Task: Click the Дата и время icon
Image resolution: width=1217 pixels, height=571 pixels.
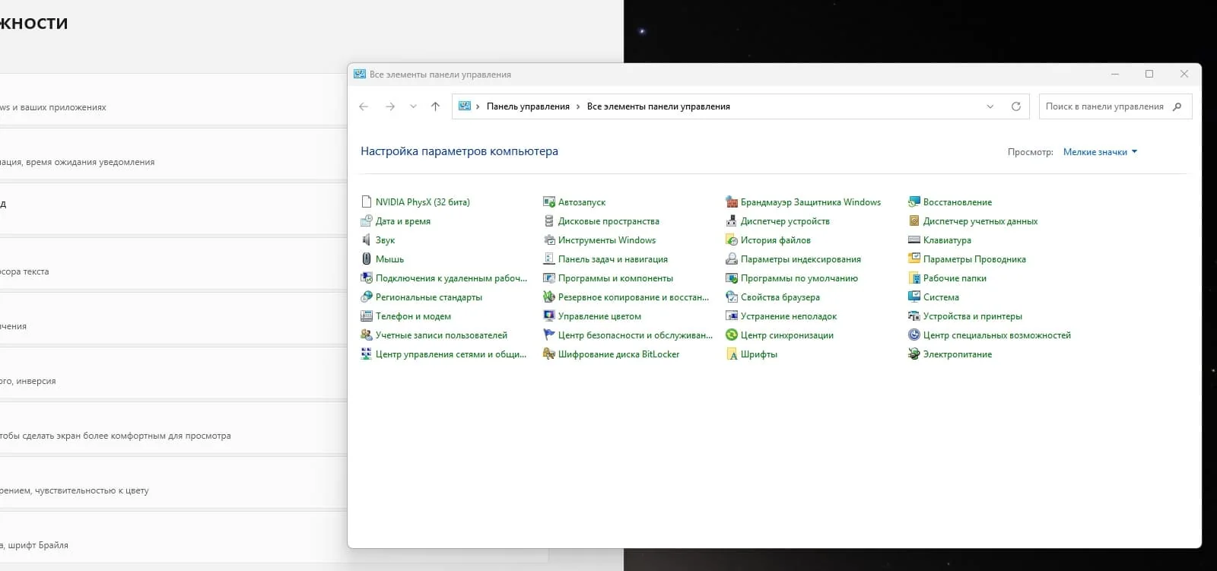Action: pyautogui.click(x=367, y=221)
